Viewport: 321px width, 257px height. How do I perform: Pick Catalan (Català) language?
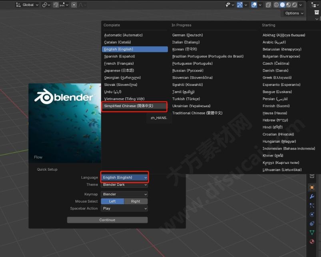click(x=135, y=42)
